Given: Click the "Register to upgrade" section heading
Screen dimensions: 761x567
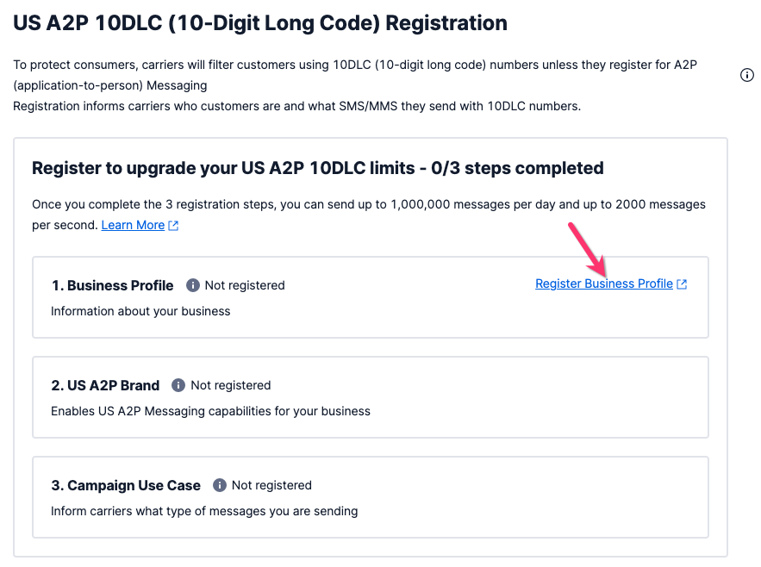Looking at the screenshot, I should click(x=317, y=168).
